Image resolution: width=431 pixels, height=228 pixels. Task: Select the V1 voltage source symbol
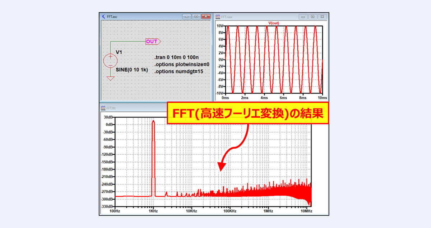pyautogui.click(x=110, y=60)
